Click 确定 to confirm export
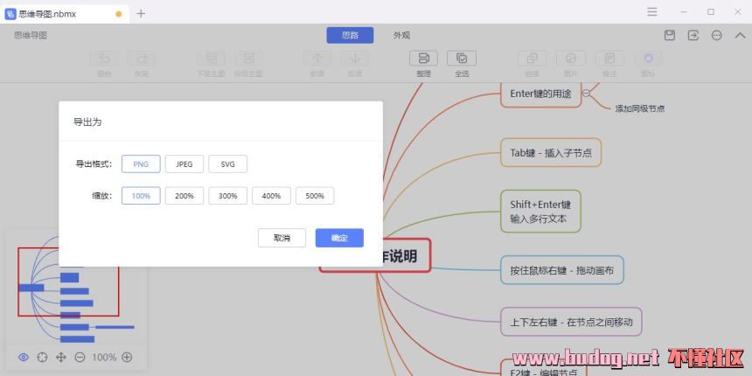Viewport: 752px width, 376px height. [x=339, y=238]
